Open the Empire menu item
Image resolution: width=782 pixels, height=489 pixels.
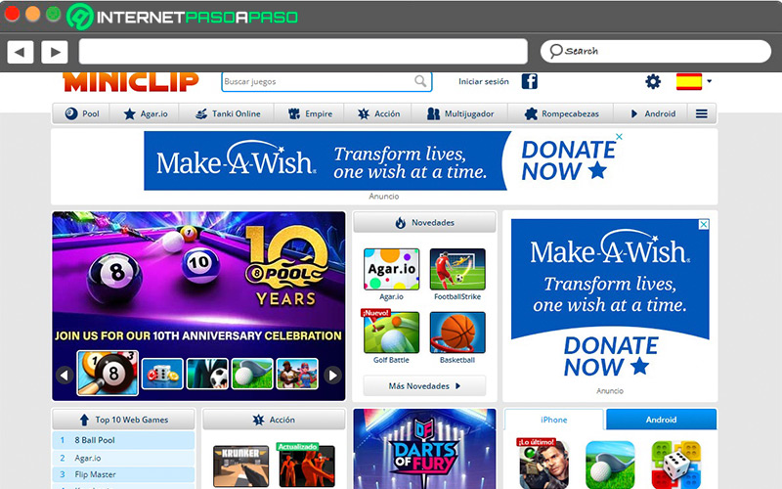point(310,113)
